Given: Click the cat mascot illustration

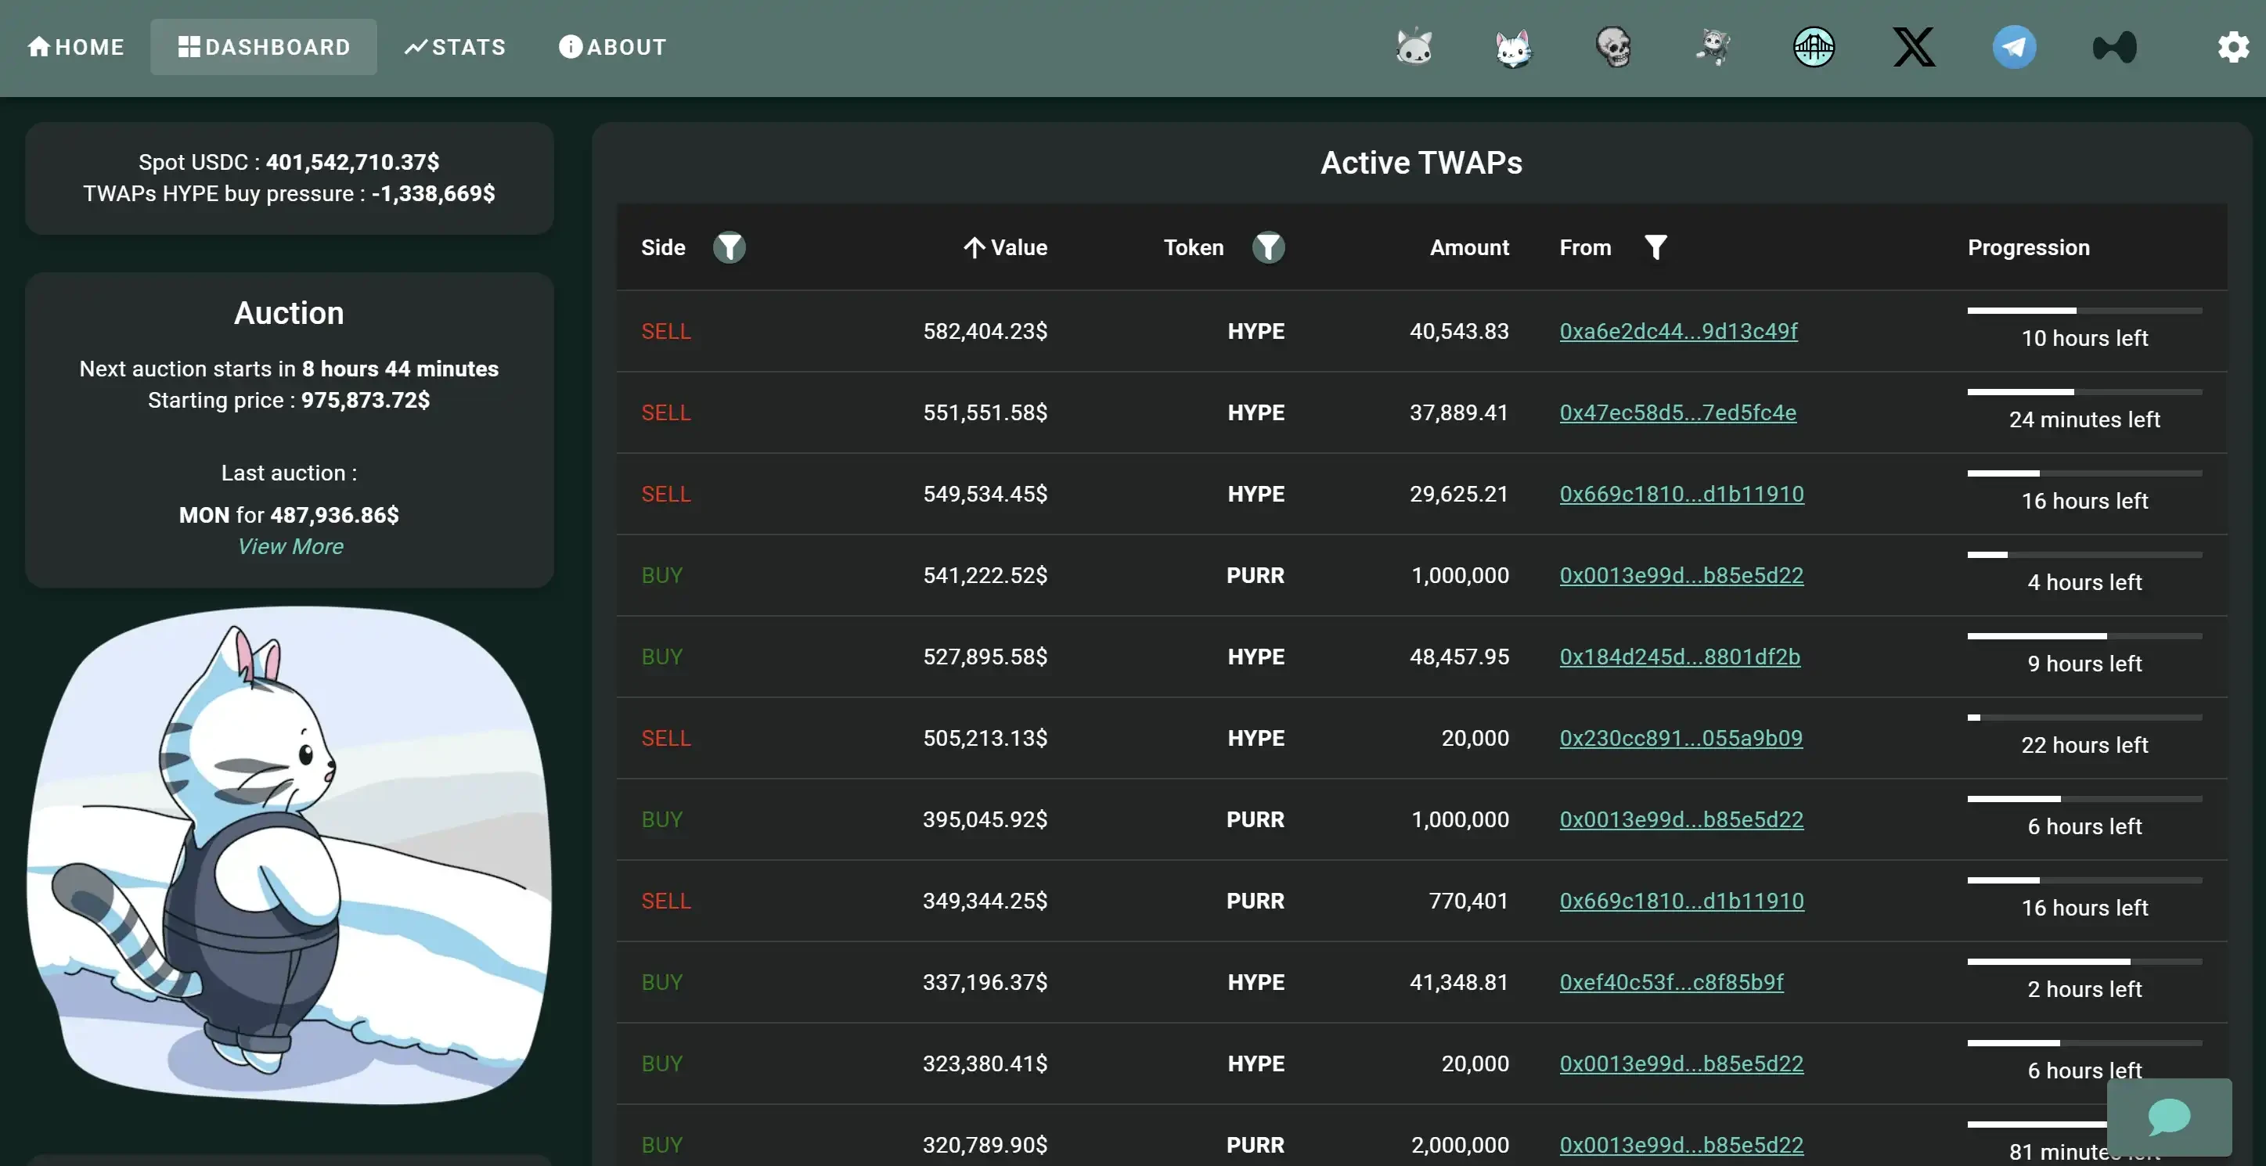Looking at the screenshot, I should (289, 853).
